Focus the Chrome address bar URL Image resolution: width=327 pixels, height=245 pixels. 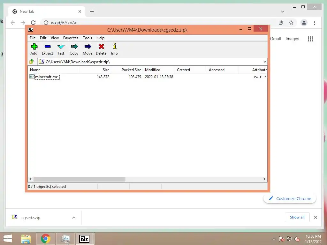coord(64,23)
